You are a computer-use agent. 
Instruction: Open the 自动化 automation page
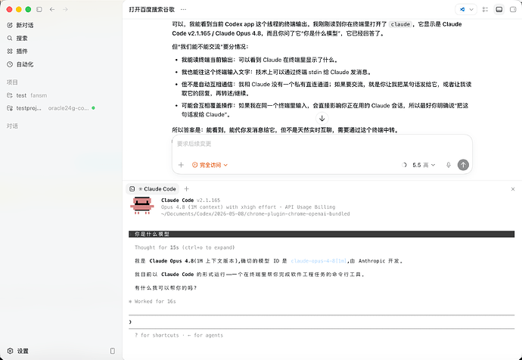coord(20,64)
